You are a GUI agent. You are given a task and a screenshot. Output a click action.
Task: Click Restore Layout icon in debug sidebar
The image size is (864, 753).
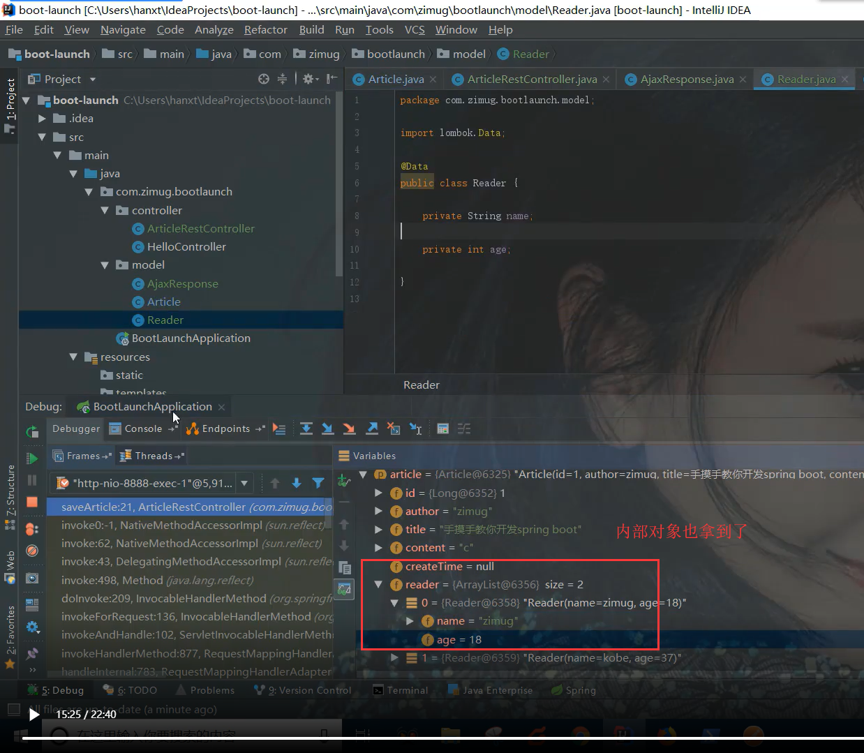click(x=32, y=604)
